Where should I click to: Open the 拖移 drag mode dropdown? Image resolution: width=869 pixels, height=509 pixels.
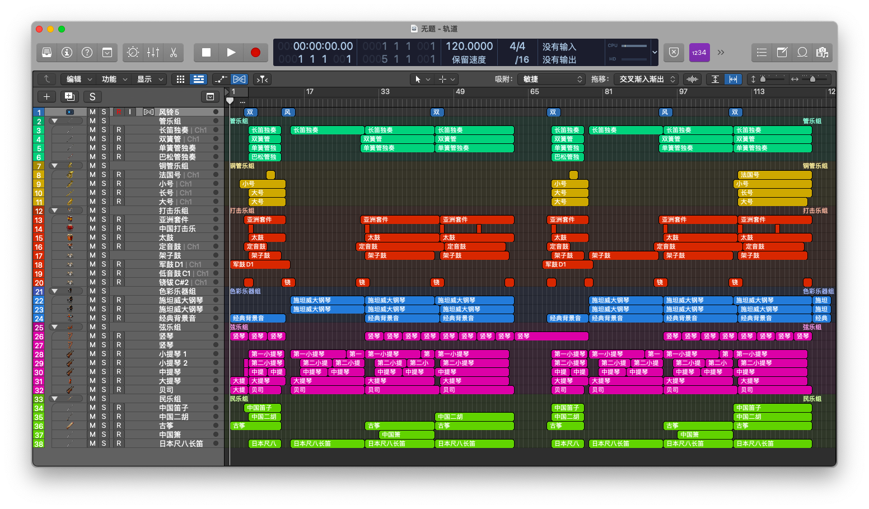click(x=647, y=79)
